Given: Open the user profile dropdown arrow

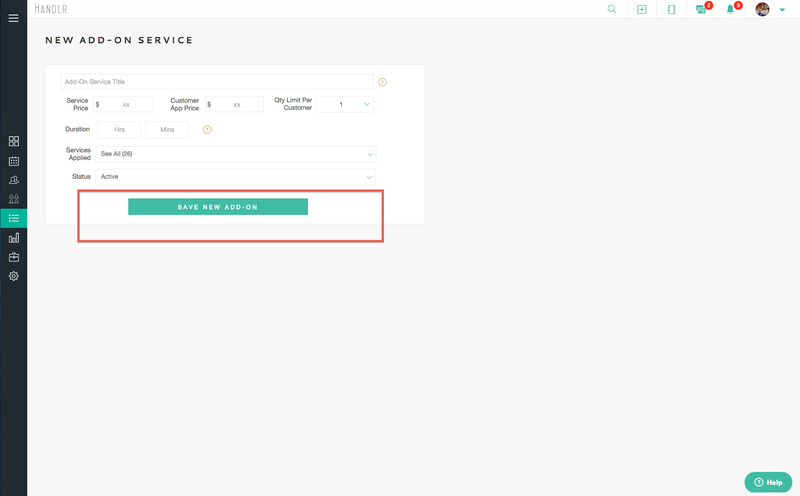Looking at the screenshot, I should [x=782, y=10].
